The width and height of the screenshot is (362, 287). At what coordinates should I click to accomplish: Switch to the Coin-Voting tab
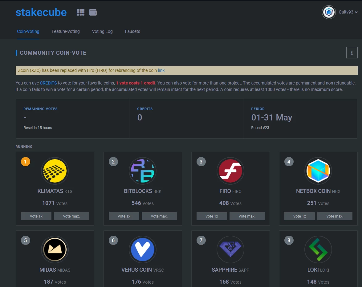[28, 31]
